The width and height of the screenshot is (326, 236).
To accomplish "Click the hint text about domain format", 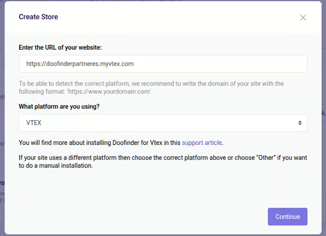I will coord(151,88).
